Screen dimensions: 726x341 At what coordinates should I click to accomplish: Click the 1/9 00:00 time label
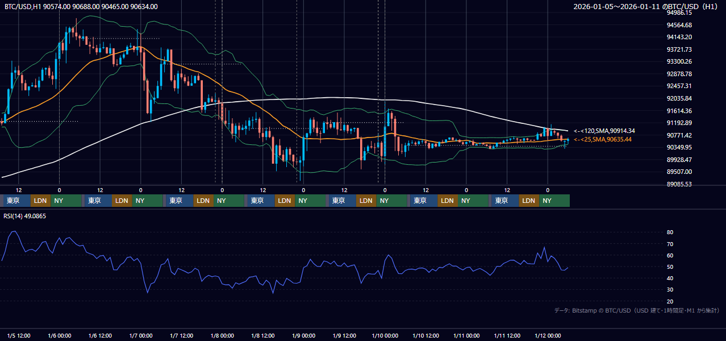click(303, 335)
